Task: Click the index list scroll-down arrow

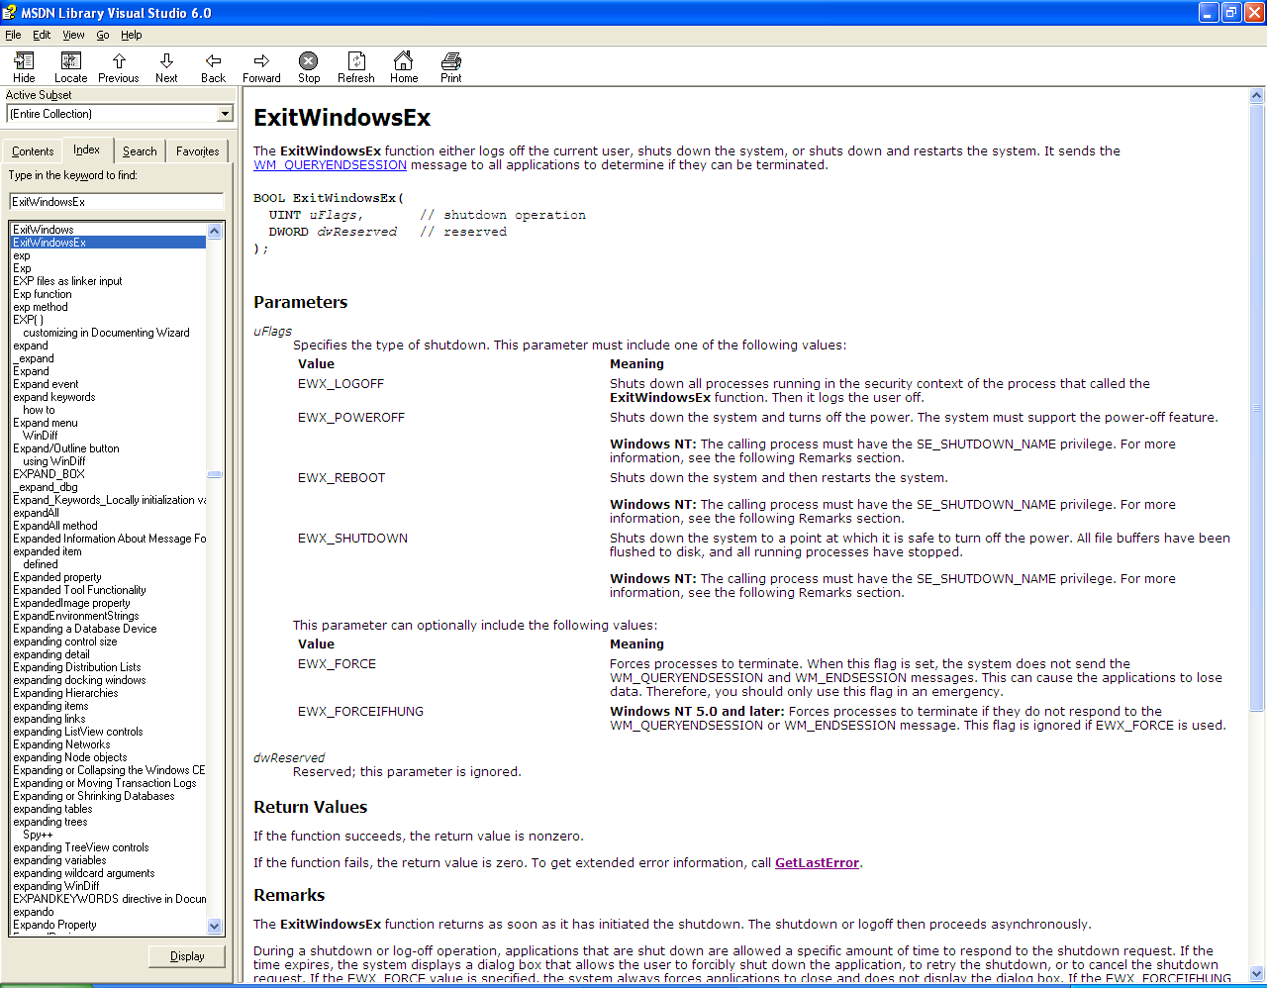Action: click(x=215, y=926)
